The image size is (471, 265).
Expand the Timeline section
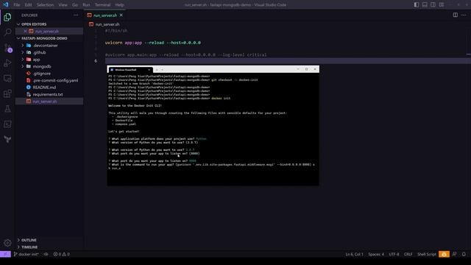click(x=29, y=247)
